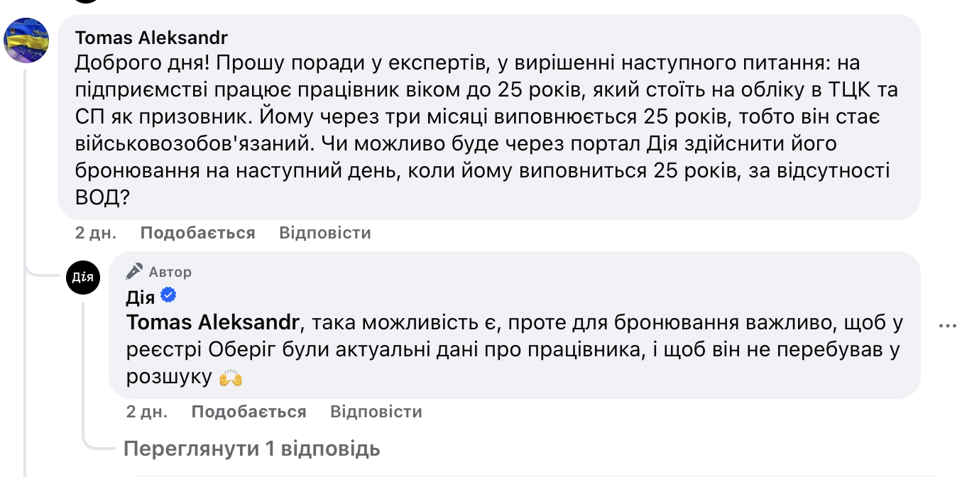The image size is (967, 477).
Task: Open the Дія page name link
Action: (x=141, y=297)
